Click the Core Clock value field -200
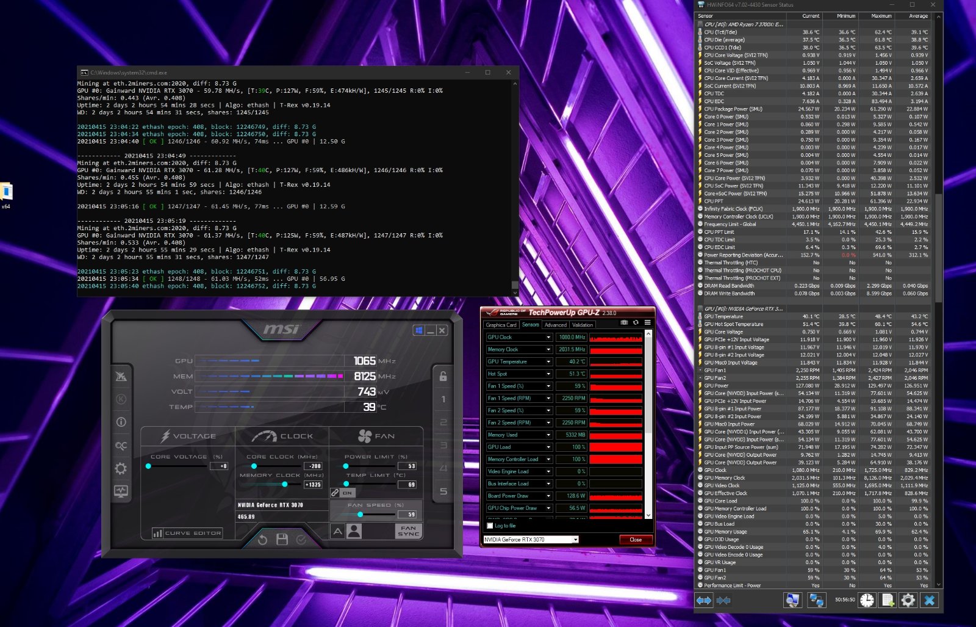 [313, 466]
